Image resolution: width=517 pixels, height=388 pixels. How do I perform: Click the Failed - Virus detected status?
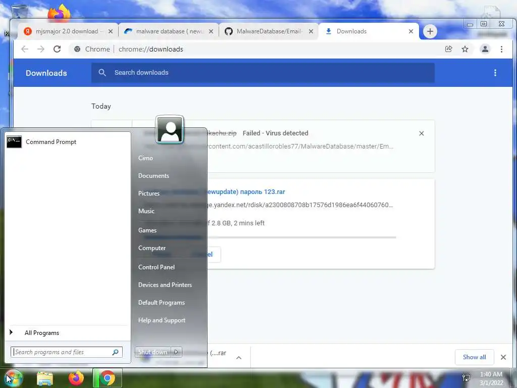point(275,133)
